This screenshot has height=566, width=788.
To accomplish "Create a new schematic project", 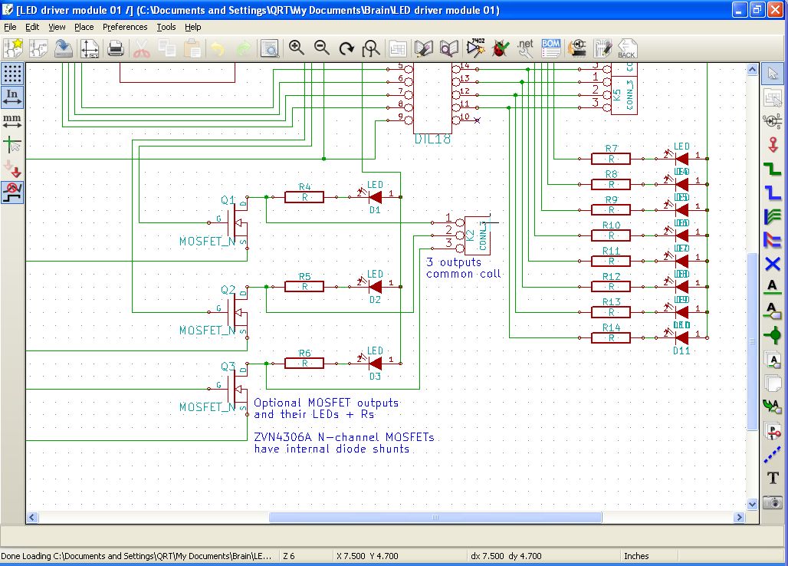I will [x=12, y=48].
